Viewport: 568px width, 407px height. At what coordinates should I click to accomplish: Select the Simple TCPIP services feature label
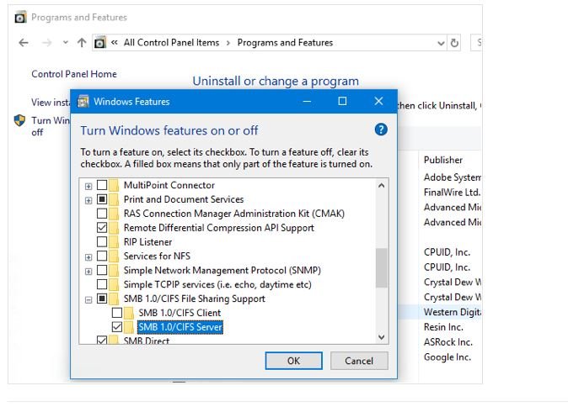(217, 284)
